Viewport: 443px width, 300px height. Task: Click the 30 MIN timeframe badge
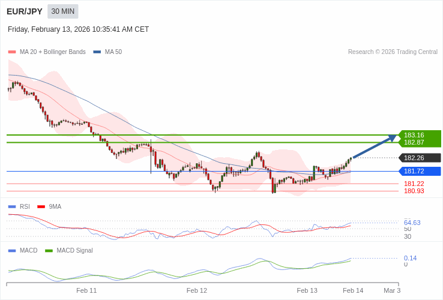click(63, 11)
